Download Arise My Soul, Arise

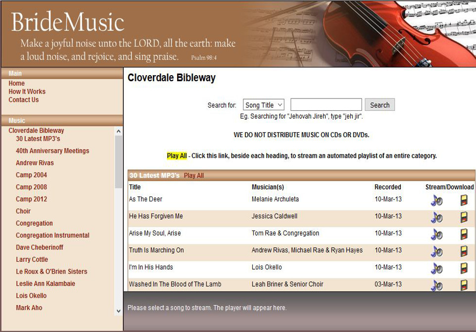click(x=464, y=234)
